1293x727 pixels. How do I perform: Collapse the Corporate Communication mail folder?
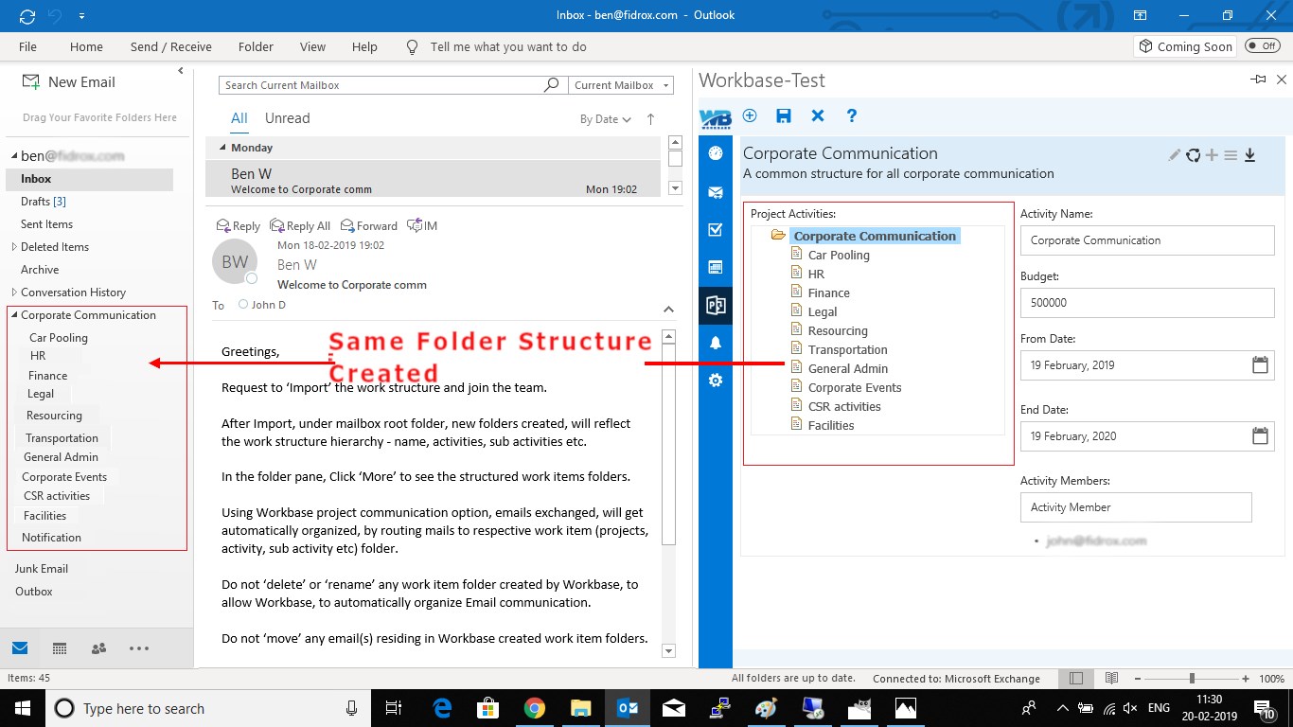[x=14, y=315]
